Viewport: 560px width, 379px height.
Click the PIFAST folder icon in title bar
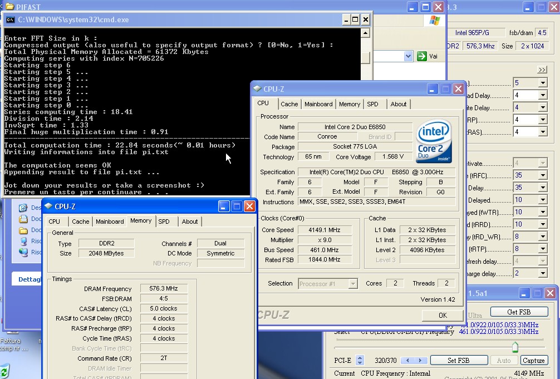9,6
